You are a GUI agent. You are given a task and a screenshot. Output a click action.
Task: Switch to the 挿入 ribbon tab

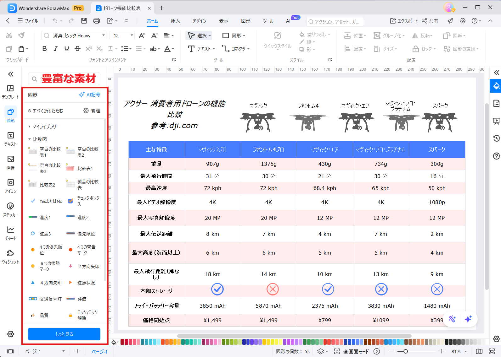pos(175,21)
